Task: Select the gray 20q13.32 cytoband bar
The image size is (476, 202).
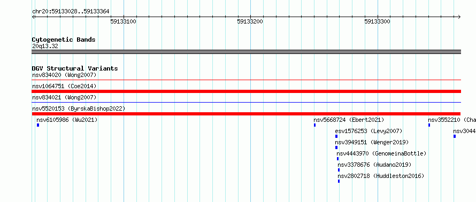Action: click(246, 52)
